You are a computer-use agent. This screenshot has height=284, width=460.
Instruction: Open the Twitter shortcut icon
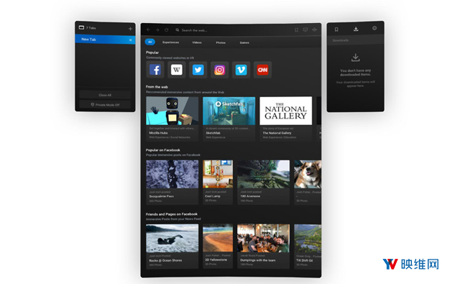(198, 70)
